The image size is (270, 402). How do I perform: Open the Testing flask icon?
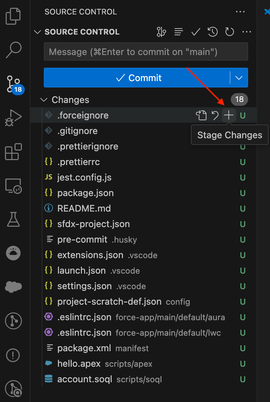13,219
